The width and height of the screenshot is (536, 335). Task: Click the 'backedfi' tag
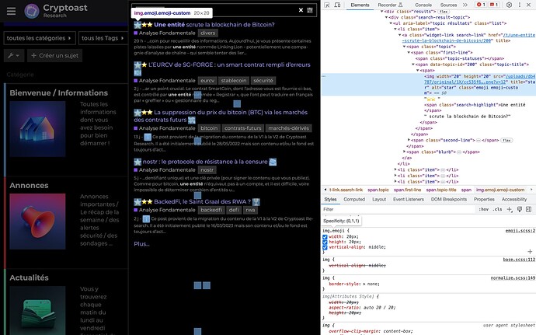(211, 210)
